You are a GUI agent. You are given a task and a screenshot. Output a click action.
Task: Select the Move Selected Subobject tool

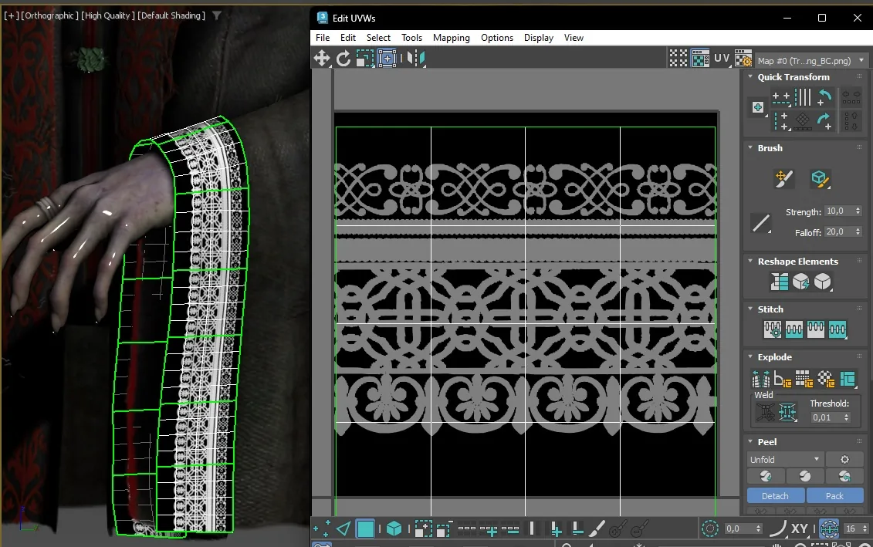click(322, 58)
